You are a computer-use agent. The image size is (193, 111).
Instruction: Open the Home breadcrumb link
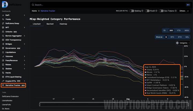(34, 11)
